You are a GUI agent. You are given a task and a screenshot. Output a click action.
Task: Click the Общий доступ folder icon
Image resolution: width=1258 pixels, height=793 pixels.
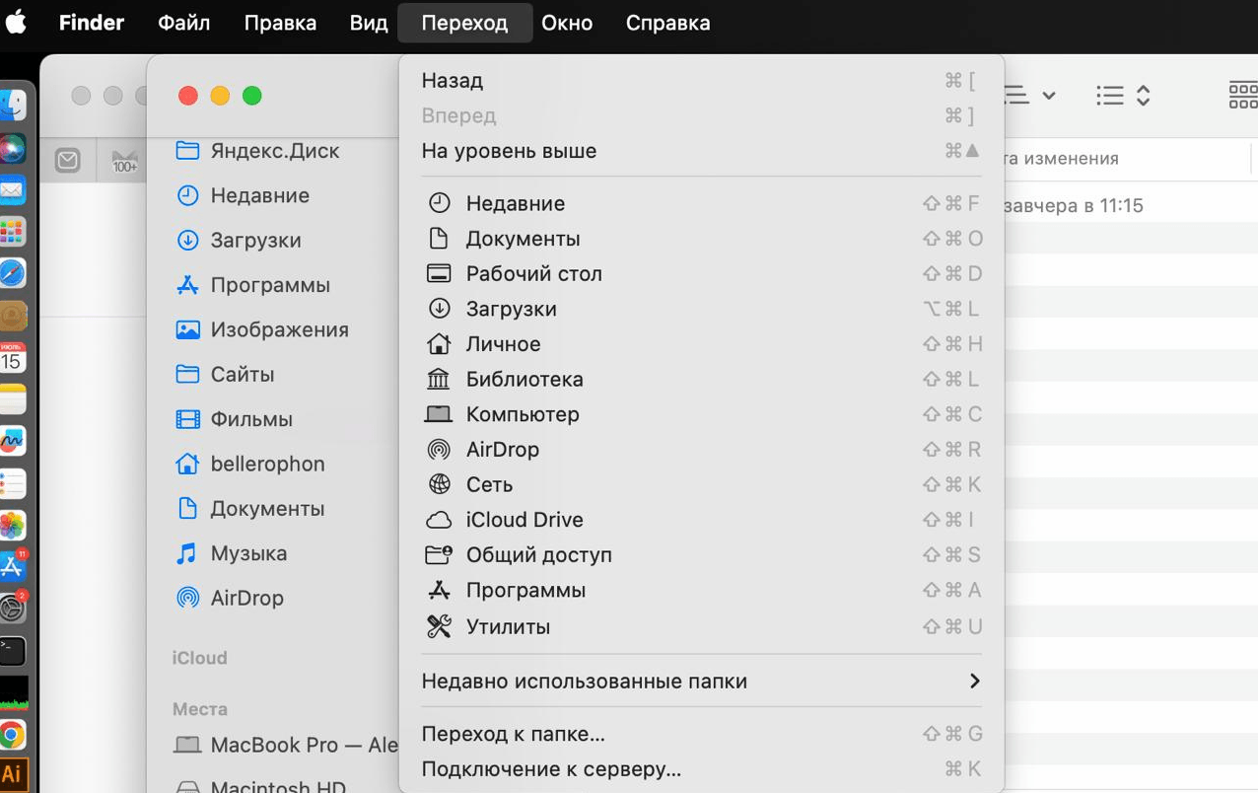pos(439,554)
